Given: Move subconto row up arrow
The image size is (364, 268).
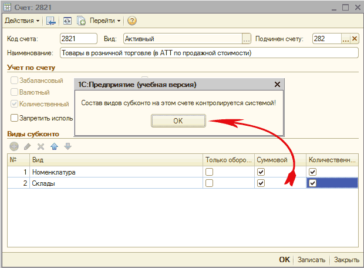Looking at the screenshot, I should click(54, 146).
